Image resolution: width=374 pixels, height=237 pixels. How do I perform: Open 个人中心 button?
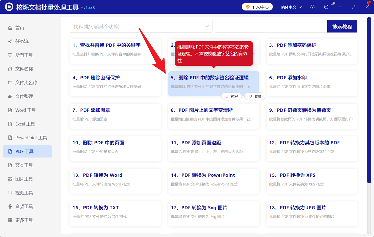[257, 7]
